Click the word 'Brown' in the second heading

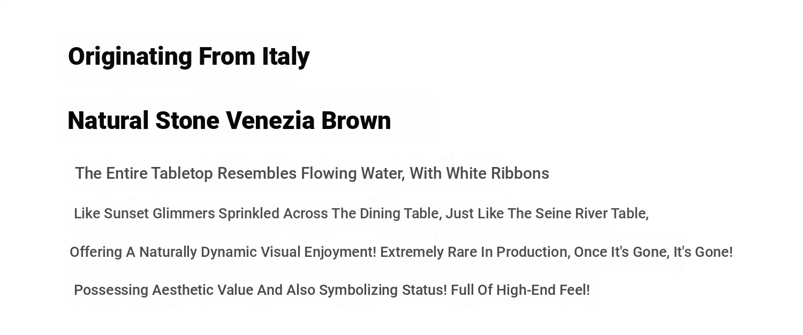click(x=356, y=120)
